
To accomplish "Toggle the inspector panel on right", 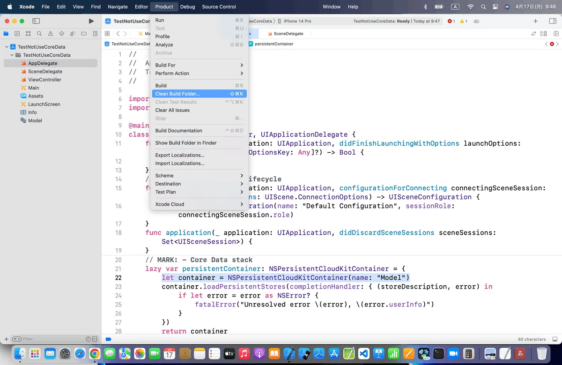I will (552, 21).
